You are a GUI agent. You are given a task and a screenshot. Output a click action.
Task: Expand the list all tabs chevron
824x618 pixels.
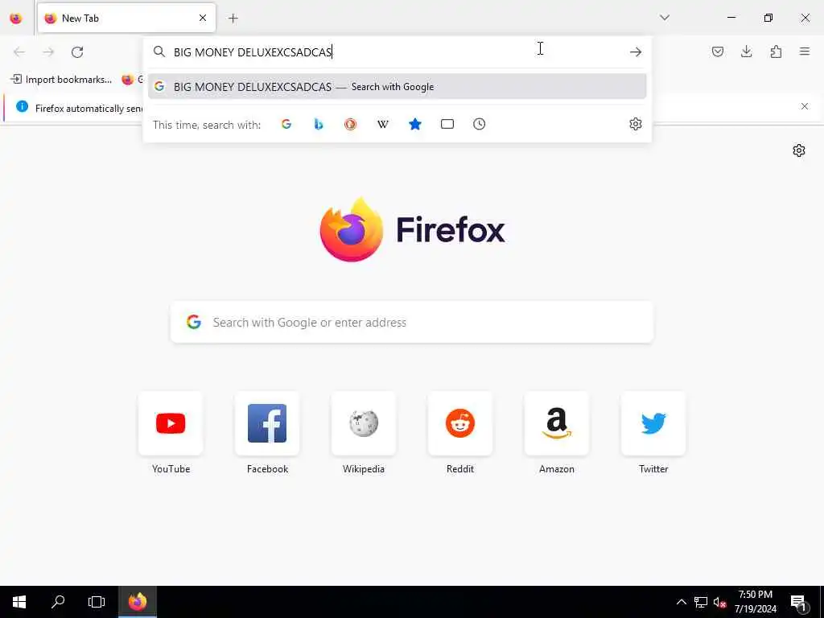coord(665,18)
